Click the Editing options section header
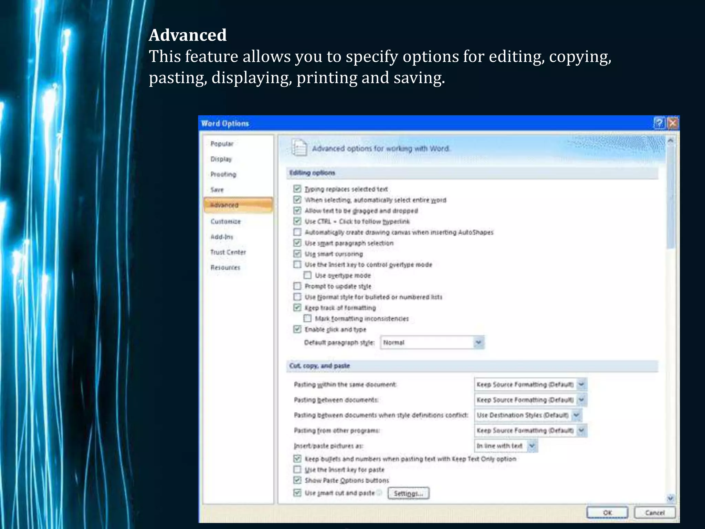Image resolution: width=705 pixels, height=529 pixels. coord(472,173)
